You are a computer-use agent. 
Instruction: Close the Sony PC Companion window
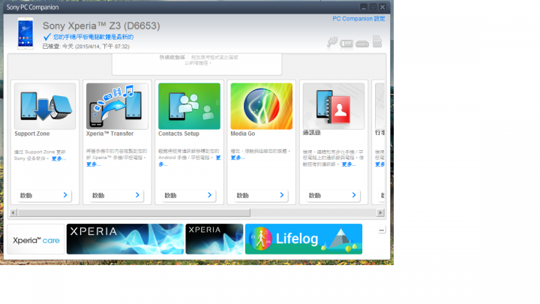pyautogui.click(x=382, y=8)
